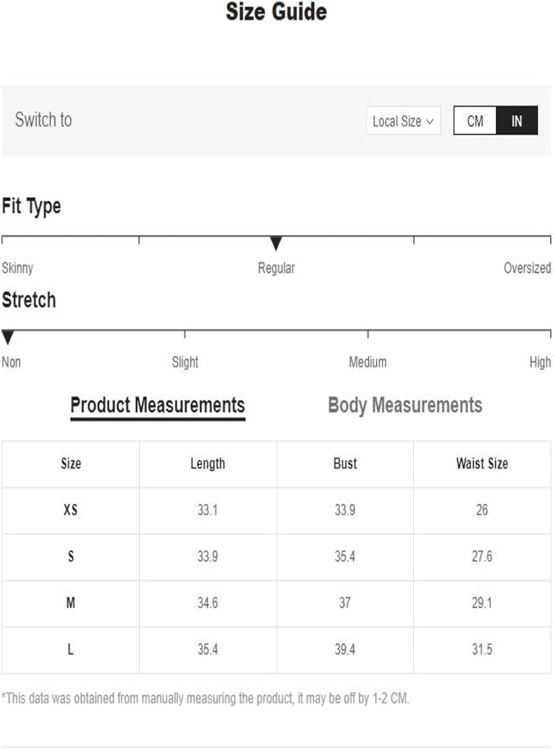Select the L size row
Image resolution: width=554 pixels, height=749 pixels.
tap(276, 650)
